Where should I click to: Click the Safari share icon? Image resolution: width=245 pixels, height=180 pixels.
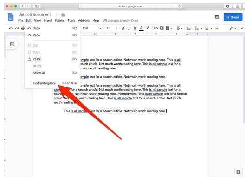(237, 6)
